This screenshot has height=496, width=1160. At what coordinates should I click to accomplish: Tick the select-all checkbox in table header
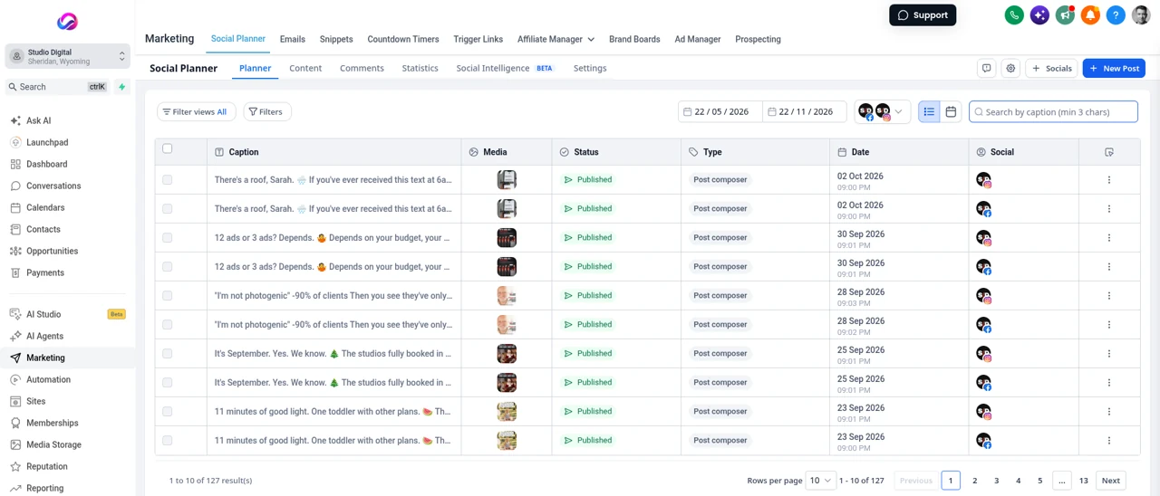(168, 149)
